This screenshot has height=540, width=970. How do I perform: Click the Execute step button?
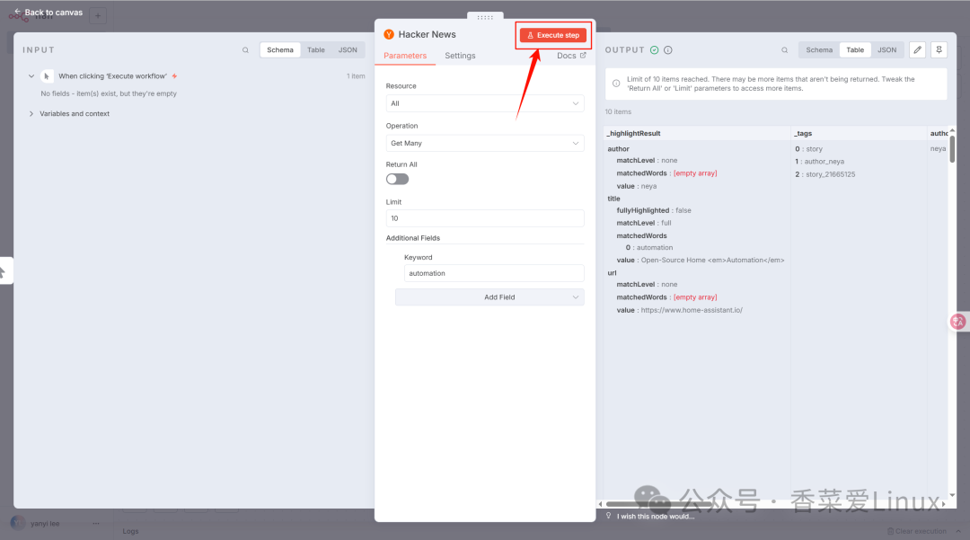tap(553, 35)
